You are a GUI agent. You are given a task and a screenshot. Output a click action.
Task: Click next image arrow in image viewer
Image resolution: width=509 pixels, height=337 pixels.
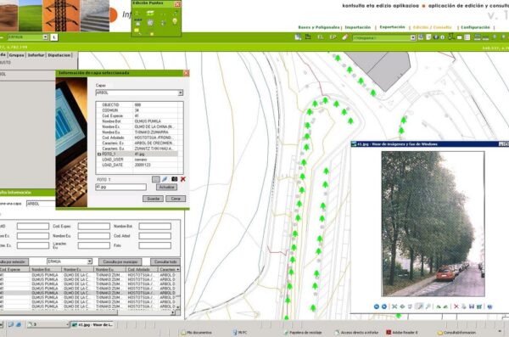click(384, 306)
